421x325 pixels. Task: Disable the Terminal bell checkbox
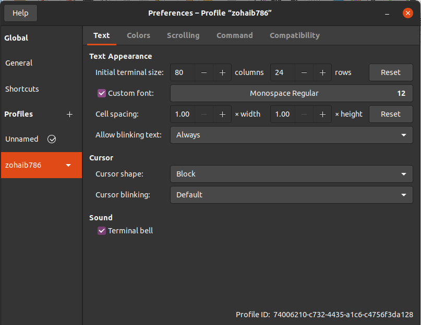(102, 231)
